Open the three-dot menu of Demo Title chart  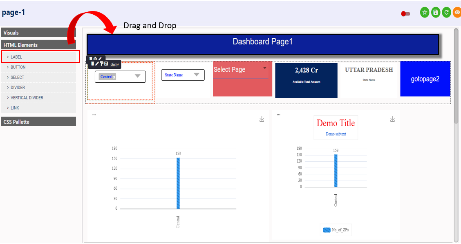[278, 115]
